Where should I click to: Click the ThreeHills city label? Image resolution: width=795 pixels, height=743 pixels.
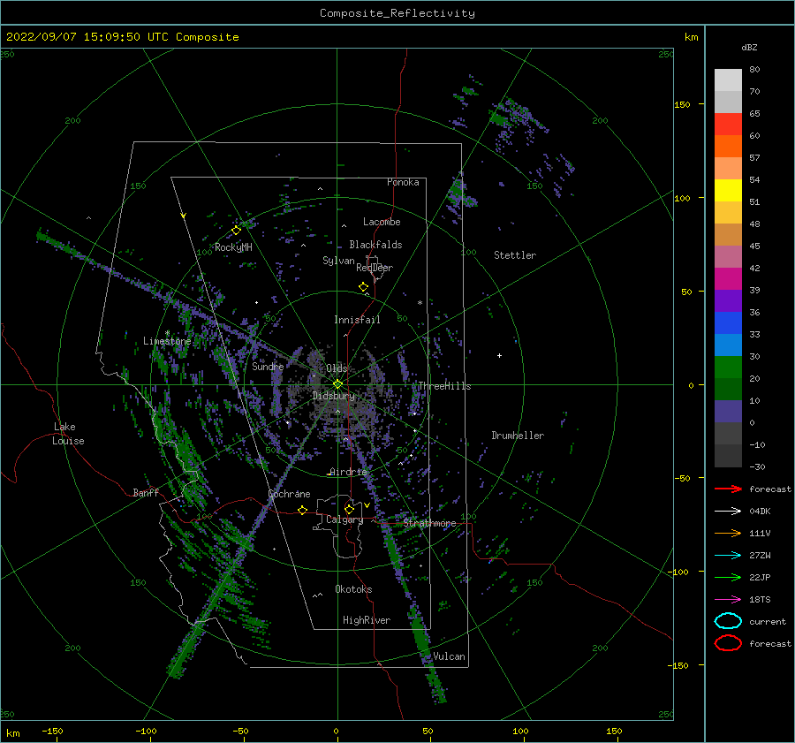(444, 386)
